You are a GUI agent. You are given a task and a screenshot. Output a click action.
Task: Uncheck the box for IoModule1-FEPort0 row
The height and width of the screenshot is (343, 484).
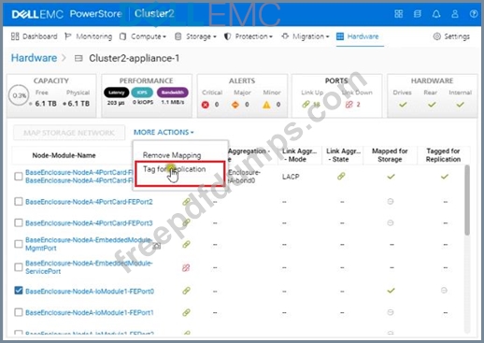(19, 291)
